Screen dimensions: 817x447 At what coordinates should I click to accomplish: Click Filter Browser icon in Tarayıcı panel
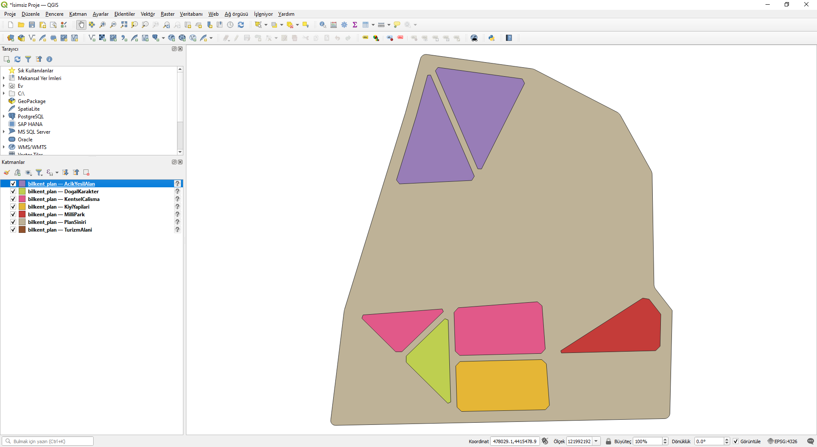tap(28, 59)
